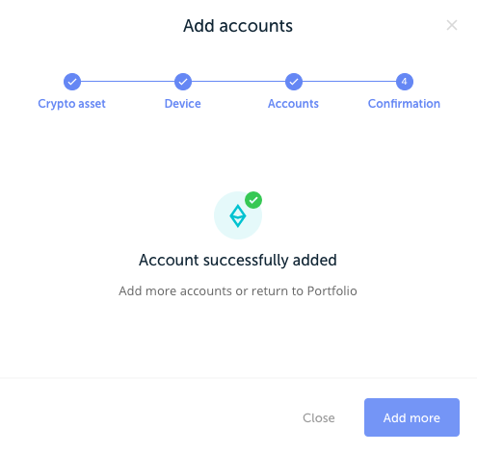Close the Add accounts dialog with X
This screenshot has width=477, height=453.
point(452,25)
